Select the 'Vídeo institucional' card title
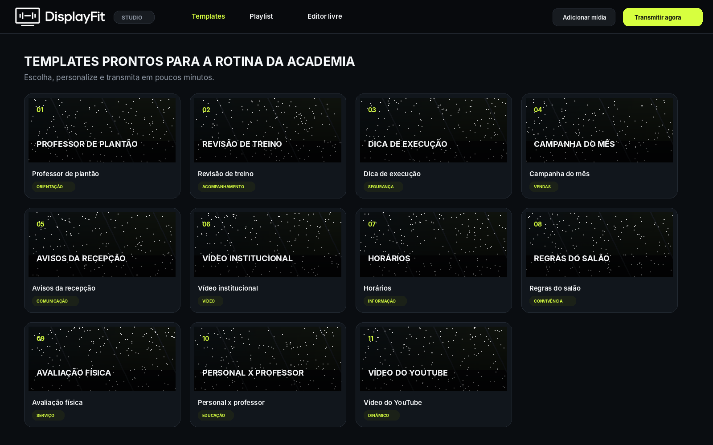 (x=228, y=288)
